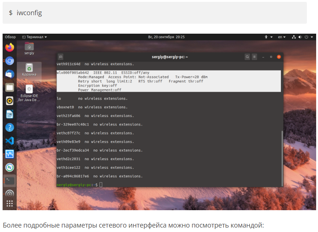The image size is (318, 232).
Task: Click the sergiy@sergiy-pc window title
Action: [170, 57]
